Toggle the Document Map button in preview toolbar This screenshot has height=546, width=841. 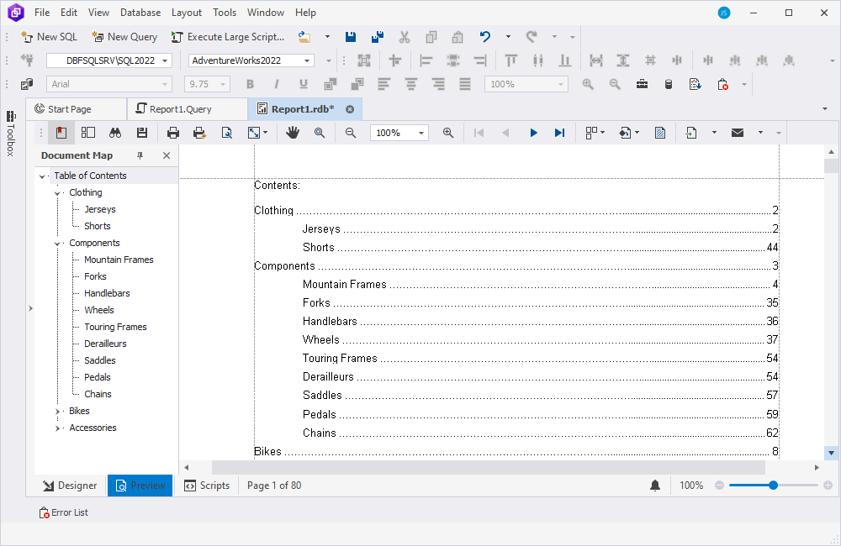point(61,133)
